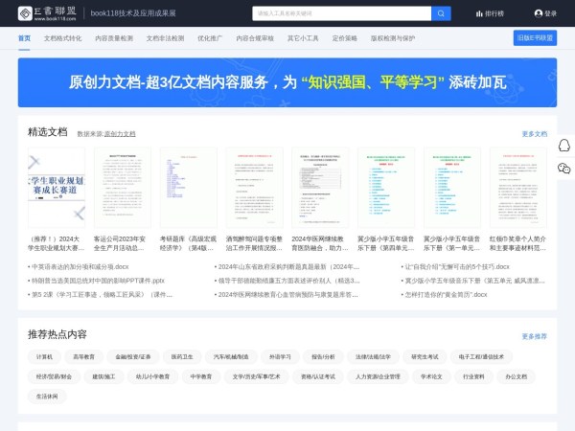Open the WeChat contact icon on sidebar
This screenshot has height=431, width=575.
click(563, 168)
